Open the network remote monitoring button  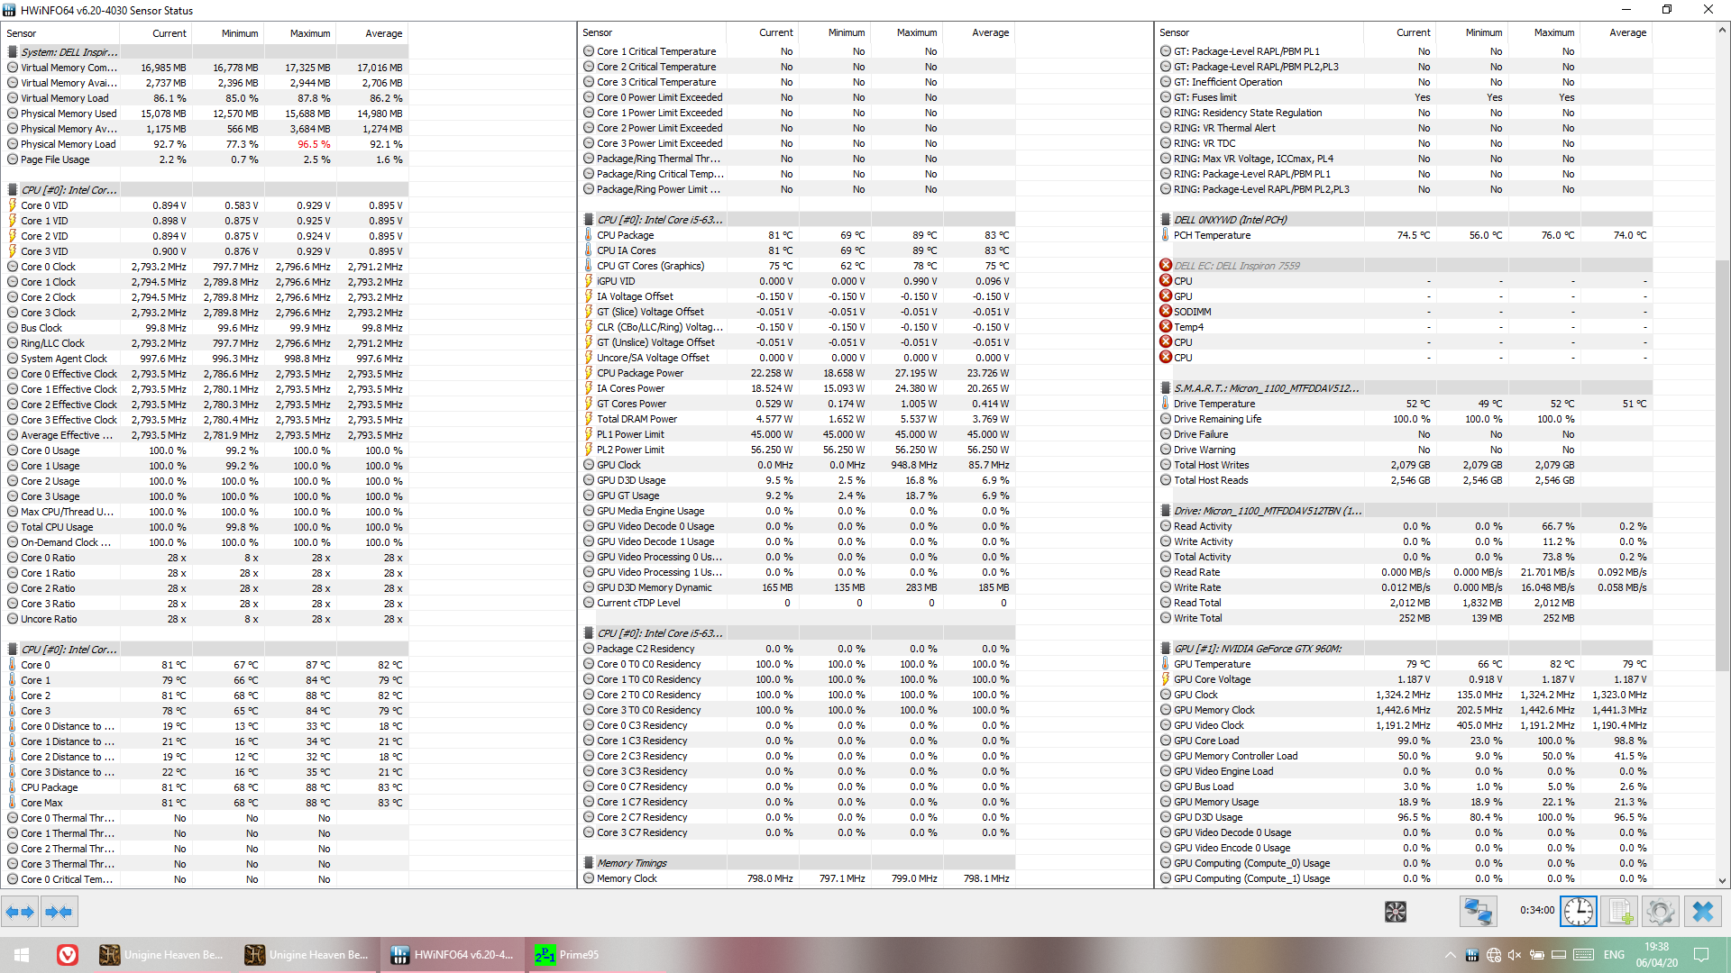1478,912
